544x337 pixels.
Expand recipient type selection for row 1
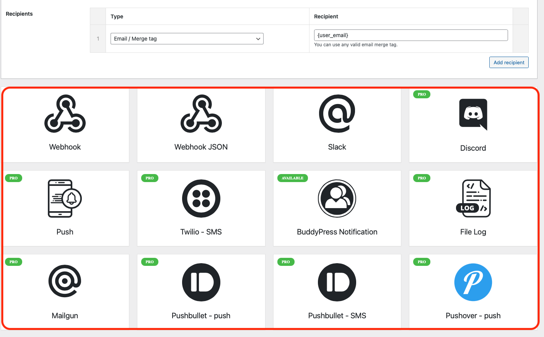click(258, 39)
